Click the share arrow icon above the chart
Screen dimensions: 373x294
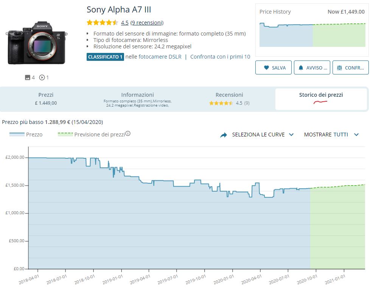pyautogui.click(x=224, y=135)
